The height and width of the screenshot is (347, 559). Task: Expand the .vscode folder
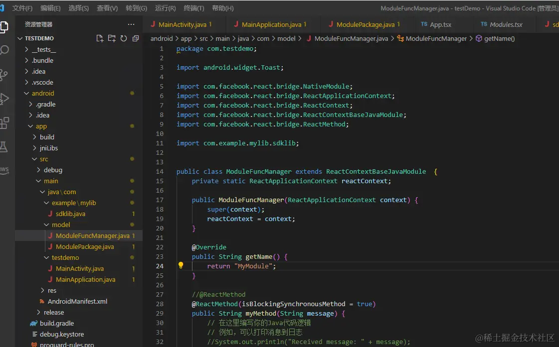click(26, 82)
